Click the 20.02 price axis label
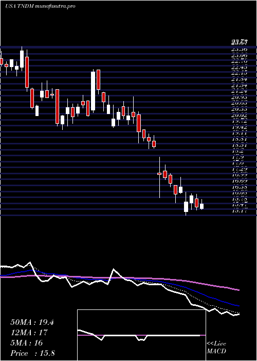257x361 pixels. tap(240, 115)
